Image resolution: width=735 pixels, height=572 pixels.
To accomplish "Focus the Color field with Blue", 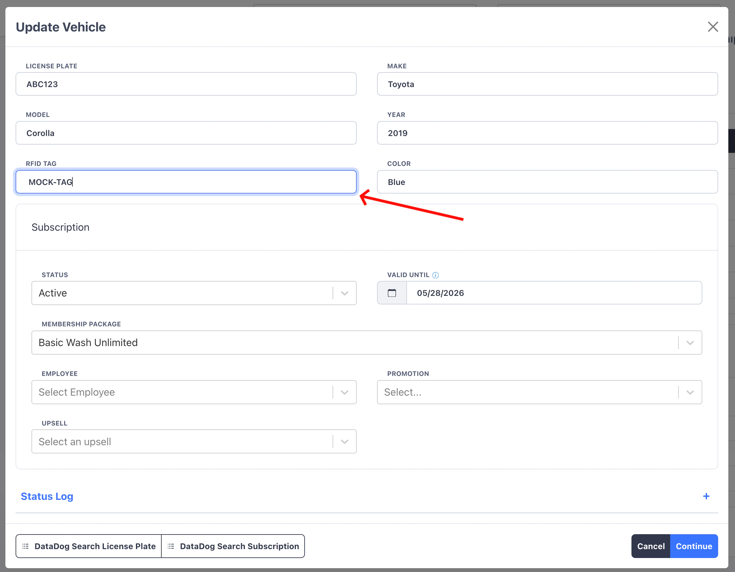I will [547, 182].
